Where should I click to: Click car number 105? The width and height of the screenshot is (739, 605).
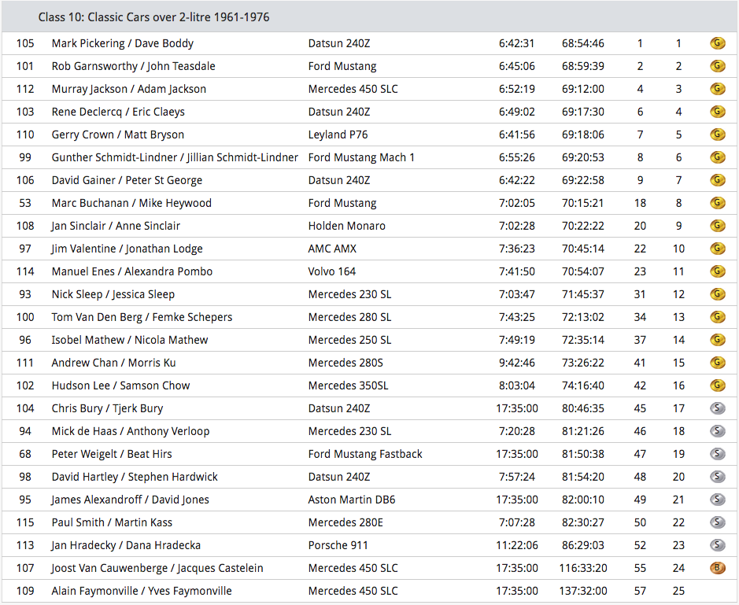[x=25, y=43]
